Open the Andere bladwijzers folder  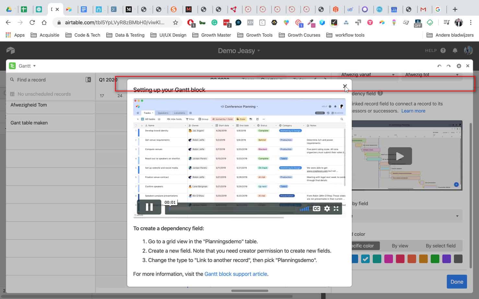(x=450, y=35)
